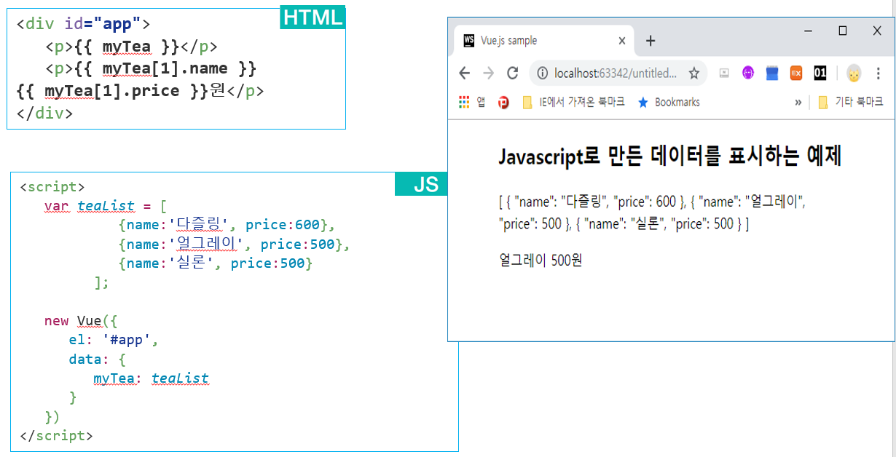Image resolution: width=896 pixels, height=457 pixels.
Task: Click the code line with name '다즐링'
Action: tap(226, 225)
